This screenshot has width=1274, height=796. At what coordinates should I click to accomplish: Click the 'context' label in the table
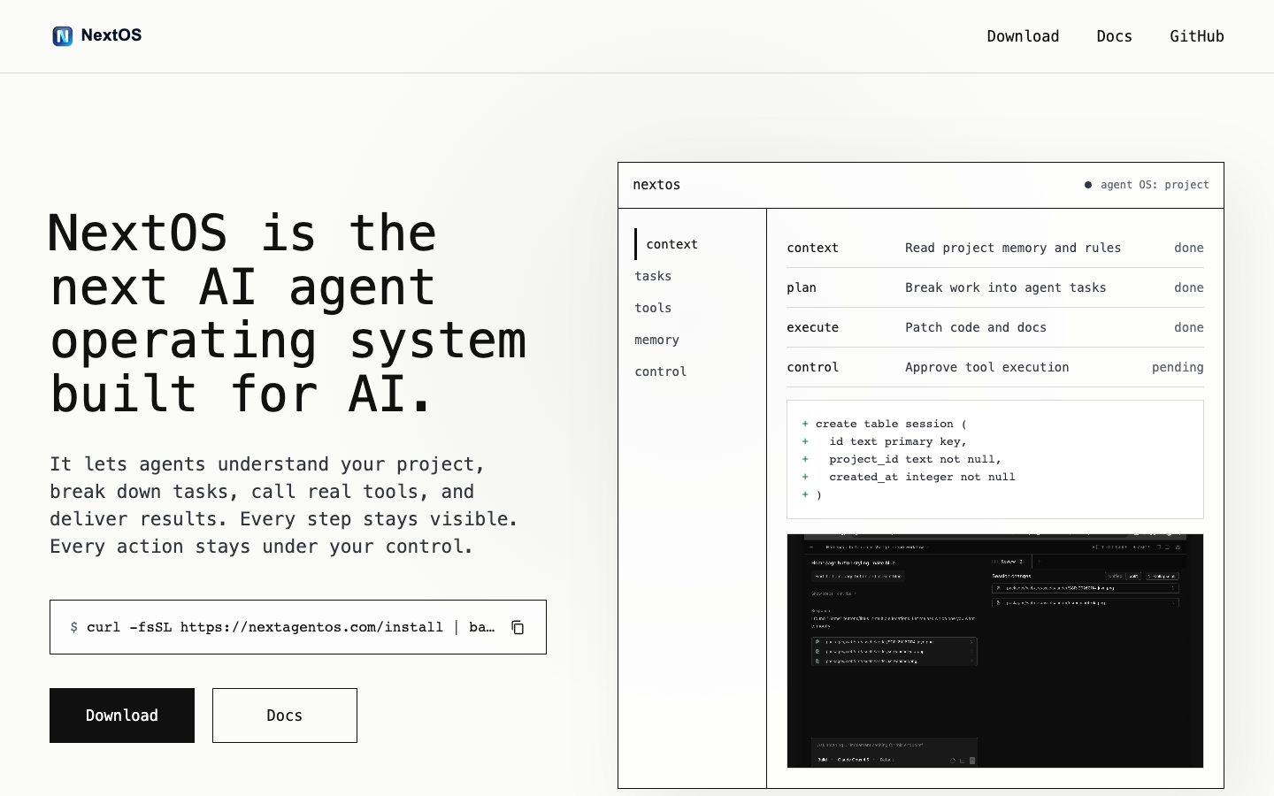[x=813, y=248]
